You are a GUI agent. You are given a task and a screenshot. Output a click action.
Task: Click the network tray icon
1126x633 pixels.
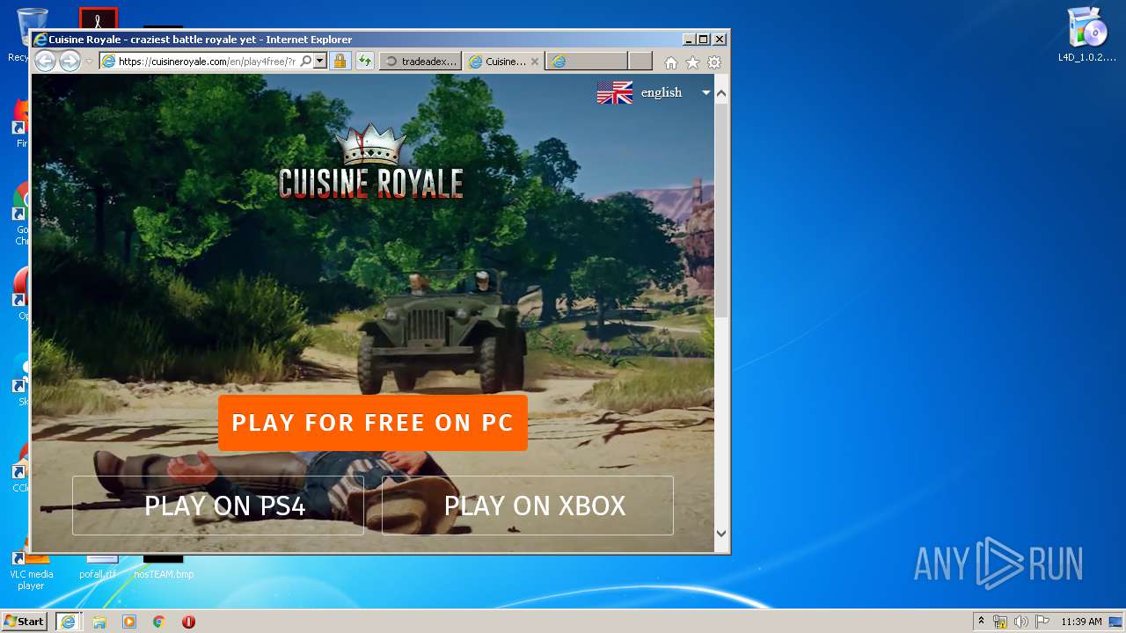1000,622
